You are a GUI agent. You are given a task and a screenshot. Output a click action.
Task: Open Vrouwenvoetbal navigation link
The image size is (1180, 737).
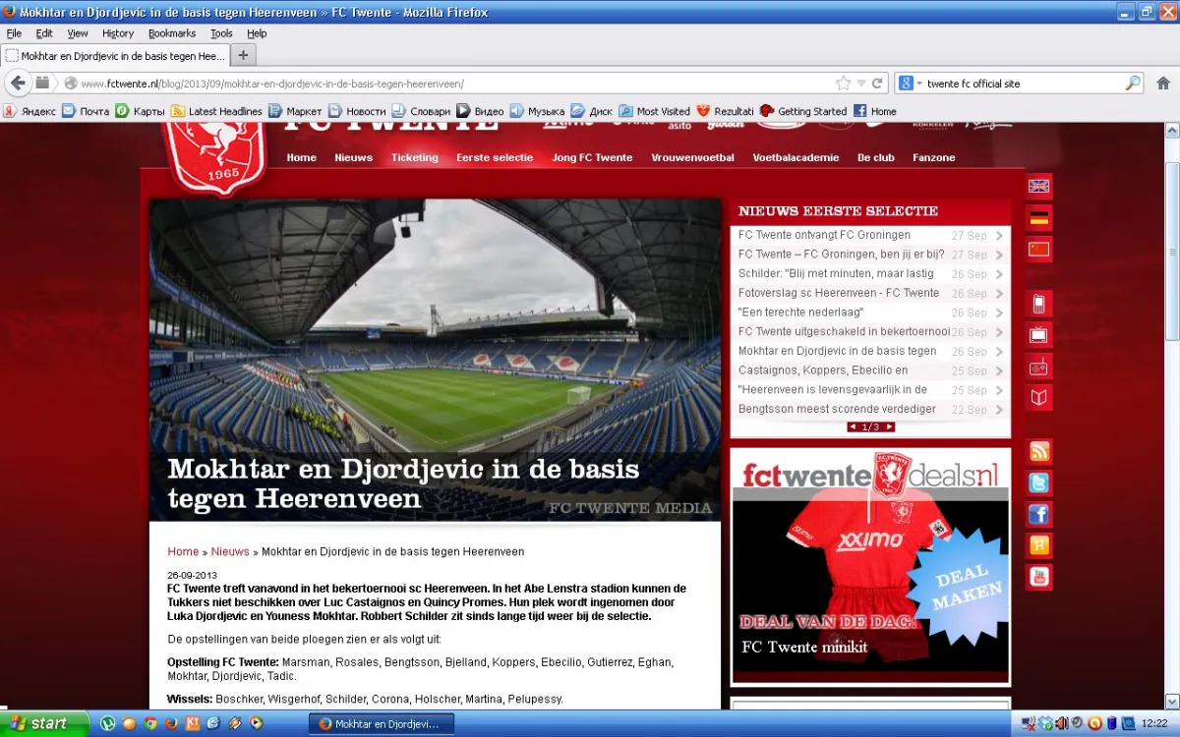pos(692,157)
